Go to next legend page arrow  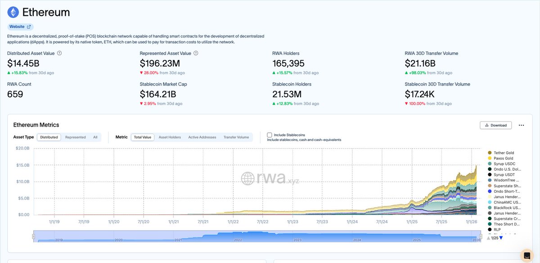click(501, 238)
